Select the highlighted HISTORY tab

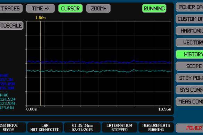point(189,54)
